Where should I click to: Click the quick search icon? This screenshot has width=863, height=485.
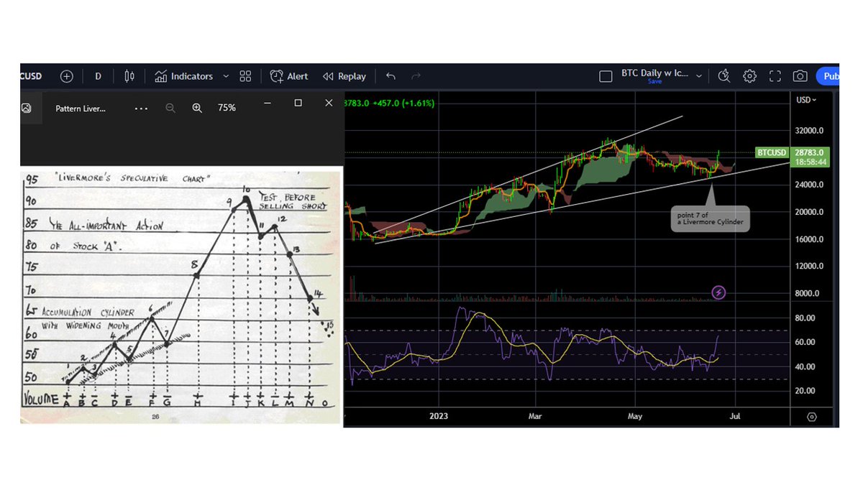[723, 76]
